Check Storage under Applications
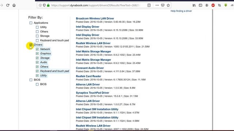Image resolution: width=234 pixels, height=131 pixels. pos(37,36)
